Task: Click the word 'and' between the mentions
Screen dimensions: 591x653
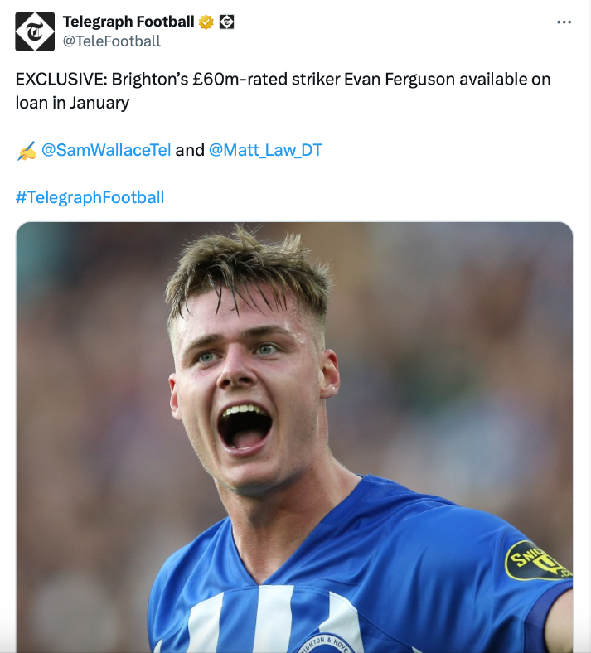Action: 190,150
